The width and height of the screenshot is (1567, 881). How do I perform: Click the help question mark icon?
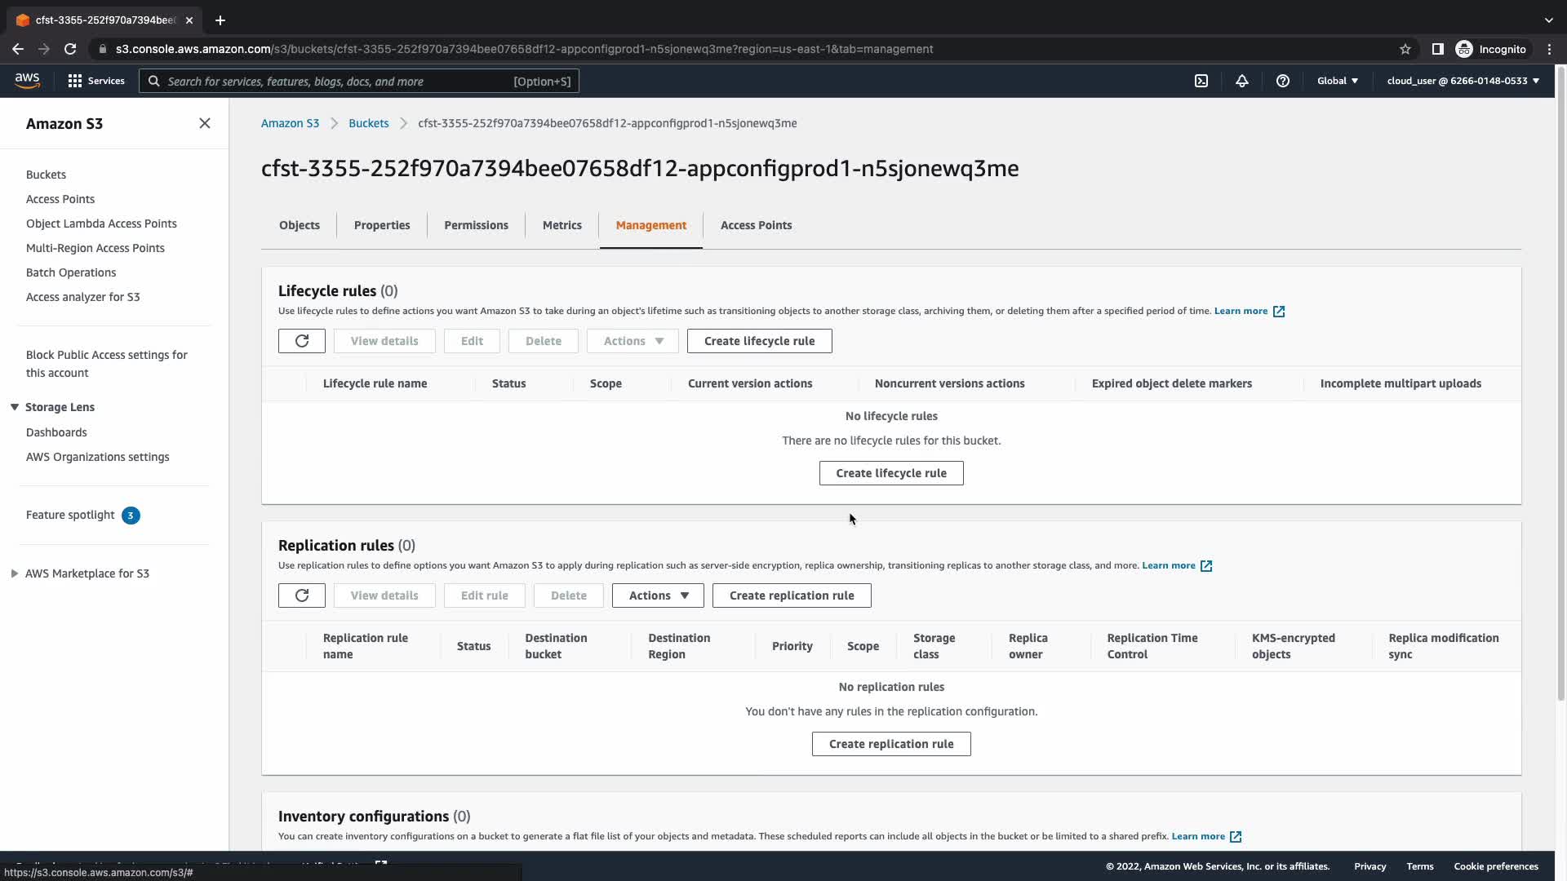[1282, 81]
